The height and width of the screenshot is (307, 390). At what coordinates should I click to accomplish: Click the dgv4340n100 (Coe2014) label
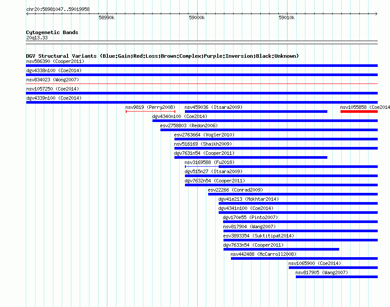[180, 116]
